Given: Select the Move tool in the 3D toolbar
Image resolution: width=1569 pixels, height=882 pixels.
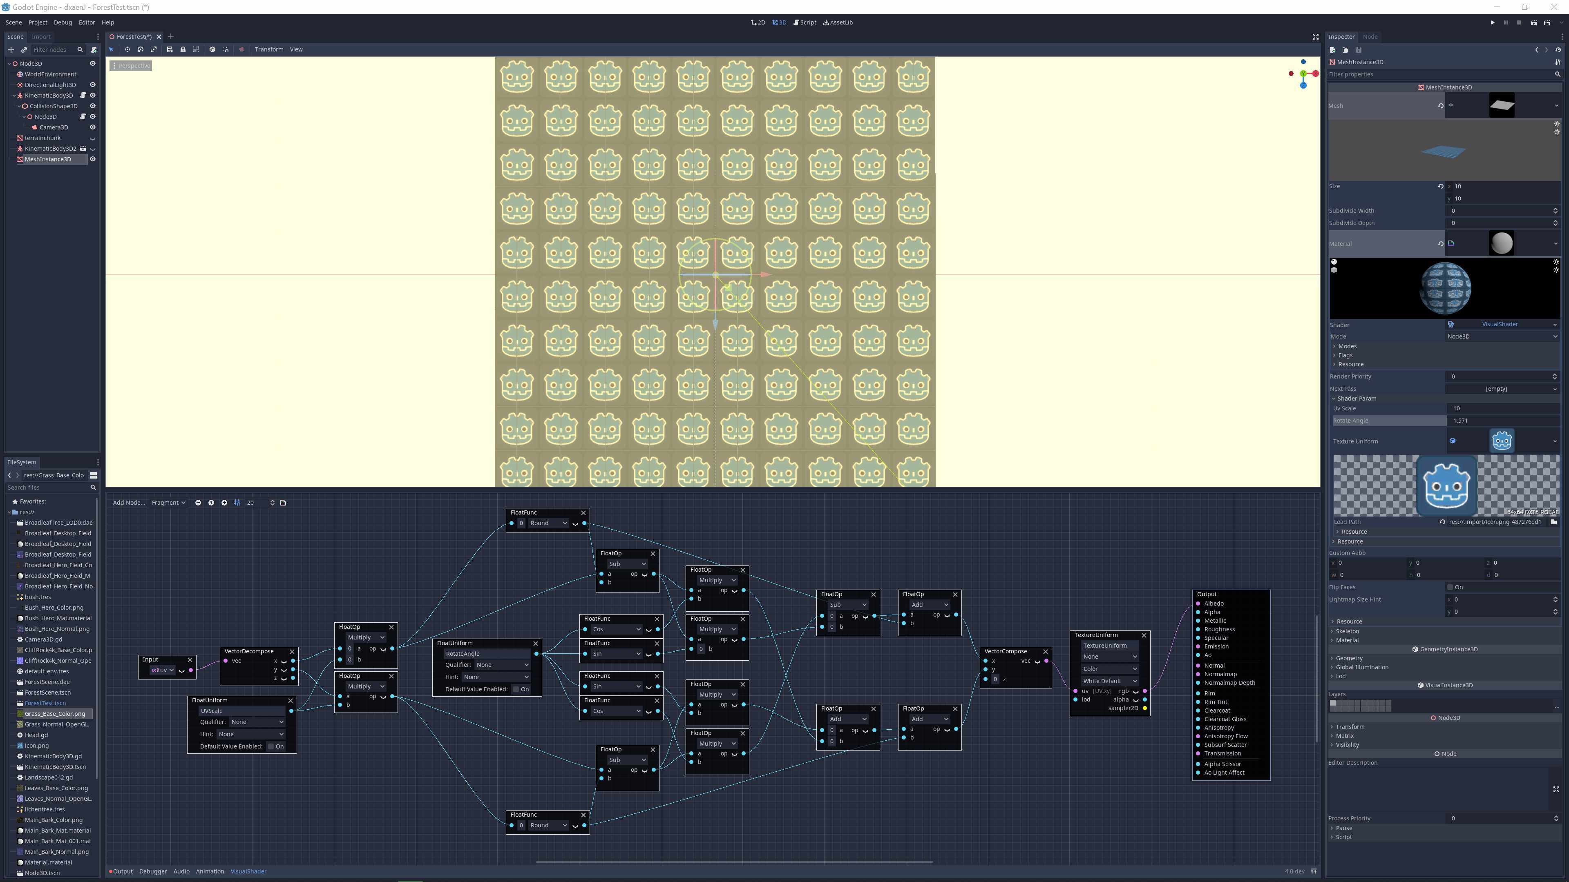Looking at the screenshot, I should (127, 49).
